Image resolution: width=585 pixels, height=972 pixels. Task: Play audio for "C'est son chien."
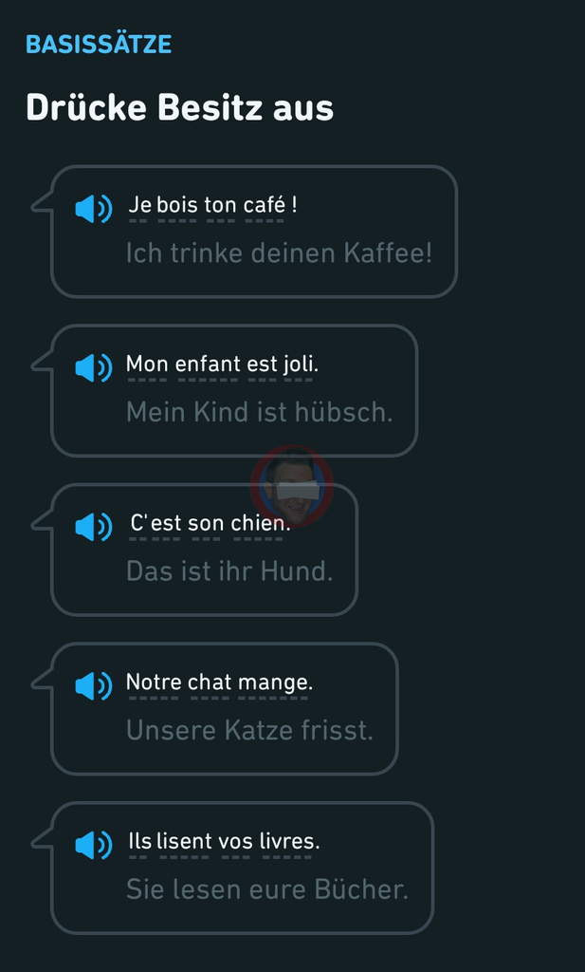[x=93, y=527]
